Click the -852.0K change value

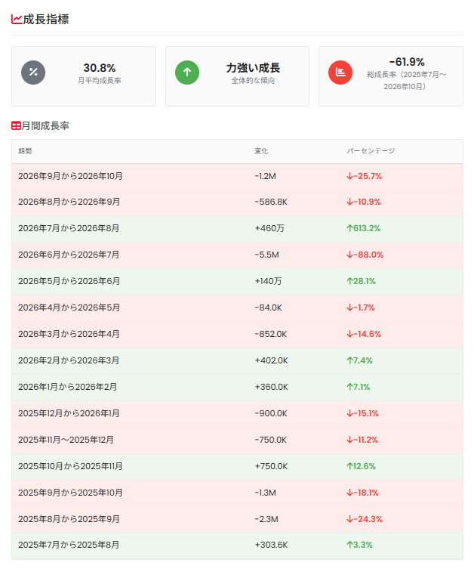[271, 335]
